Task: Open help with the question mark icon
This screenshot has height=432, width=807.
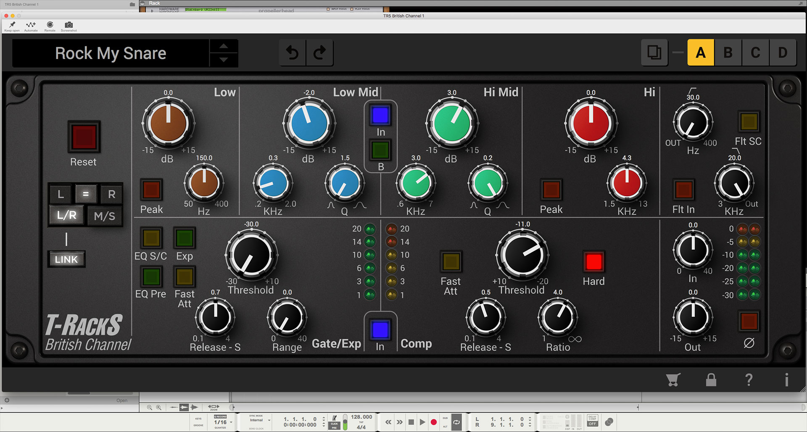Action: pyautogui.click(x=749, y=379)
